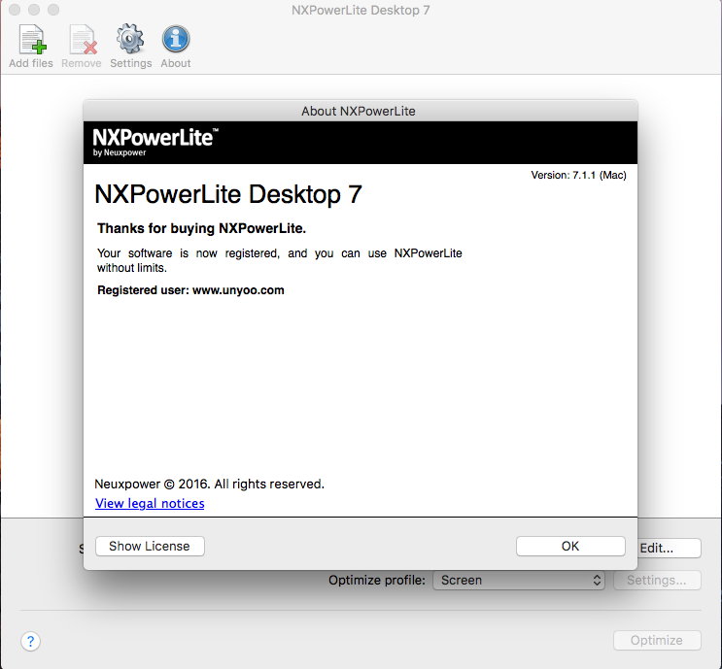722x669 pixels.
Task: Click the profile Settings... button
Action: coord(657,581)
